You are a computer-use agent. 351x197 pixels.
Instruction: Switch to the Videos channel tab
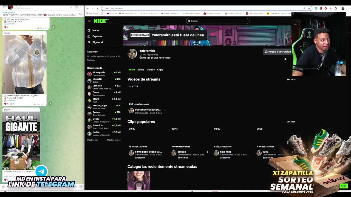click(x=151, y=69)
